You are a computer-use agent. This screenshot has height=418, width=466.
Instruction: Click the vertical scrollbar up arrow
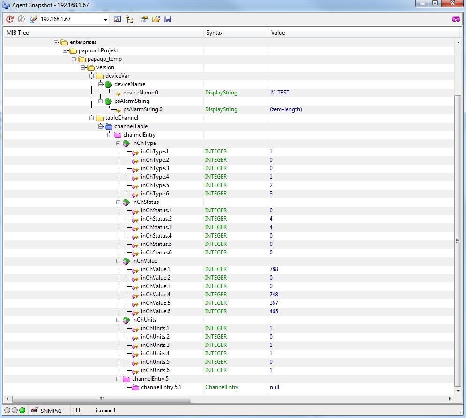(x=458, y=43)
